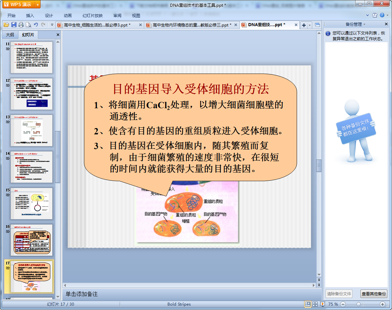Click the 清除备份文件 button

pyautogui.click(x=339, y=294)
